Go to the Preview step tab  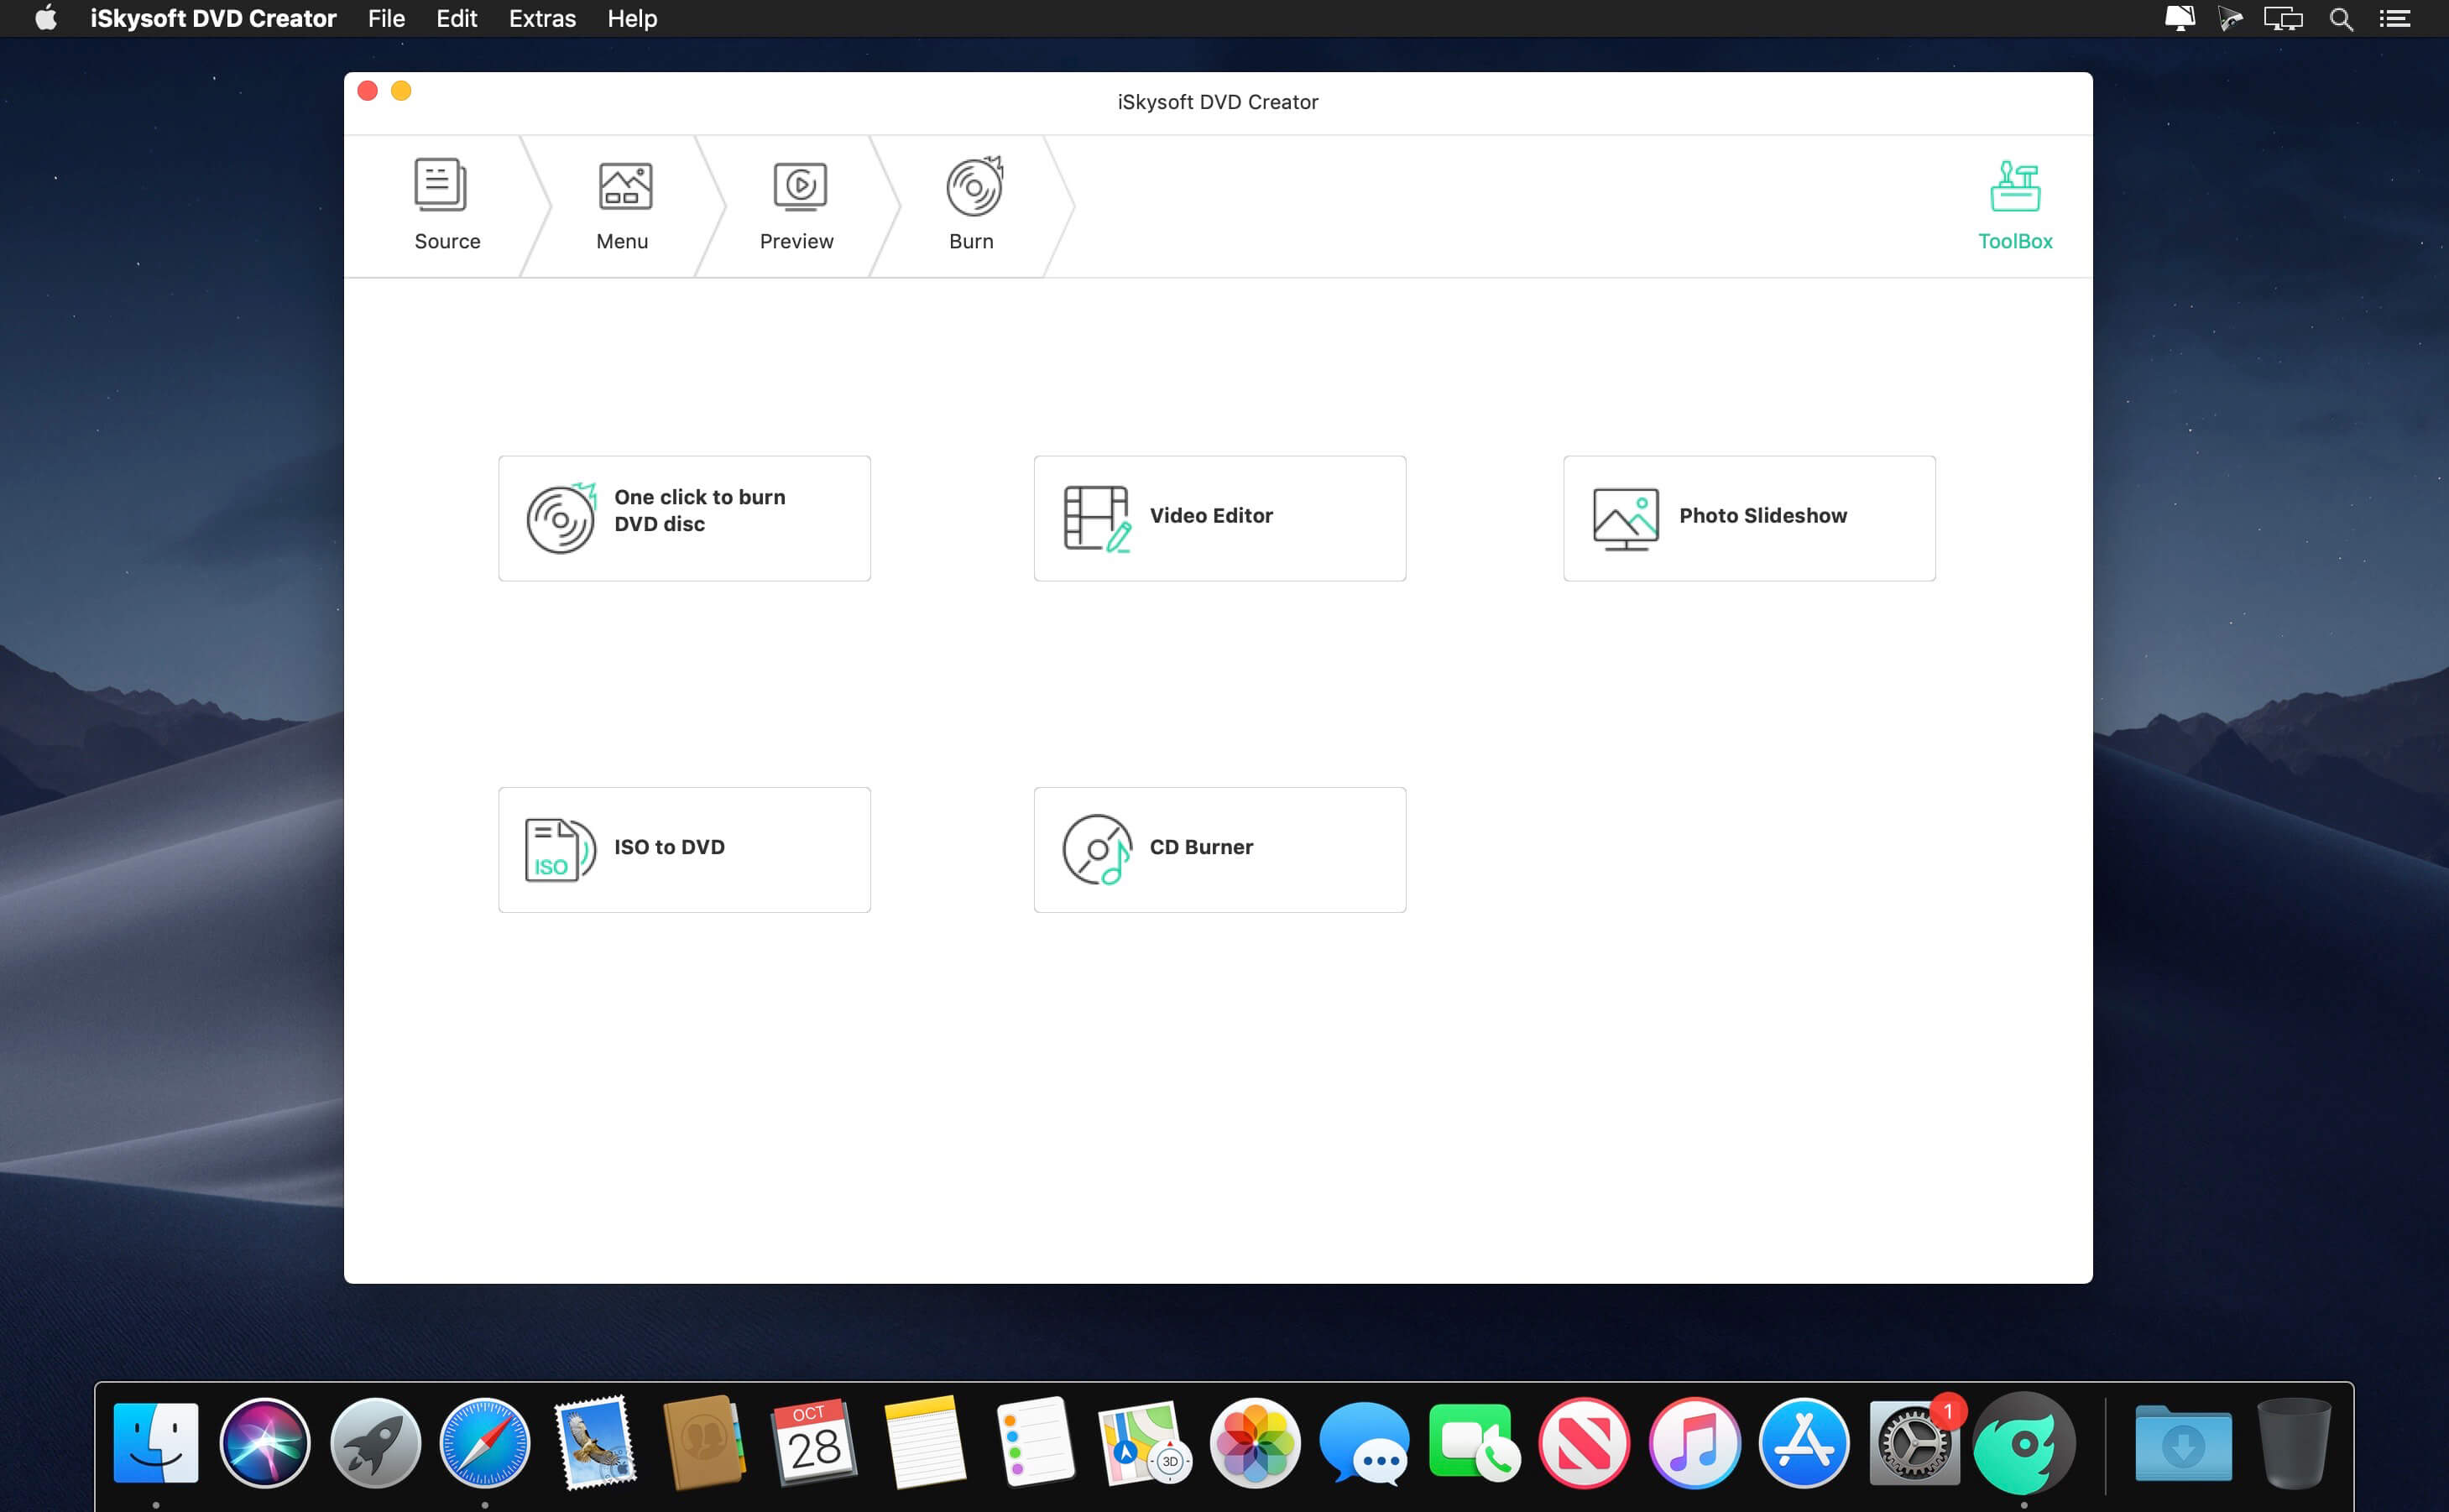[x=797, y=206]
